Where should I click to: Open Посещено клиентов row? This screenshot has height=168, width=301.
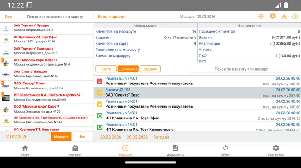[x=249, y=31]
